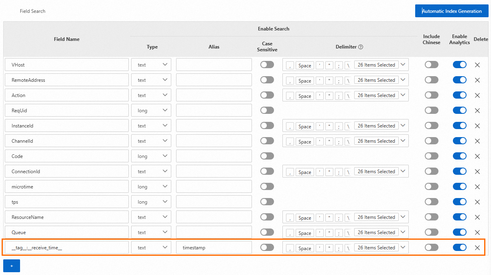Toggle Include Chinese for RemoteAddress
491x275 pixels.
pyautogui.click(x=432, y=80)
